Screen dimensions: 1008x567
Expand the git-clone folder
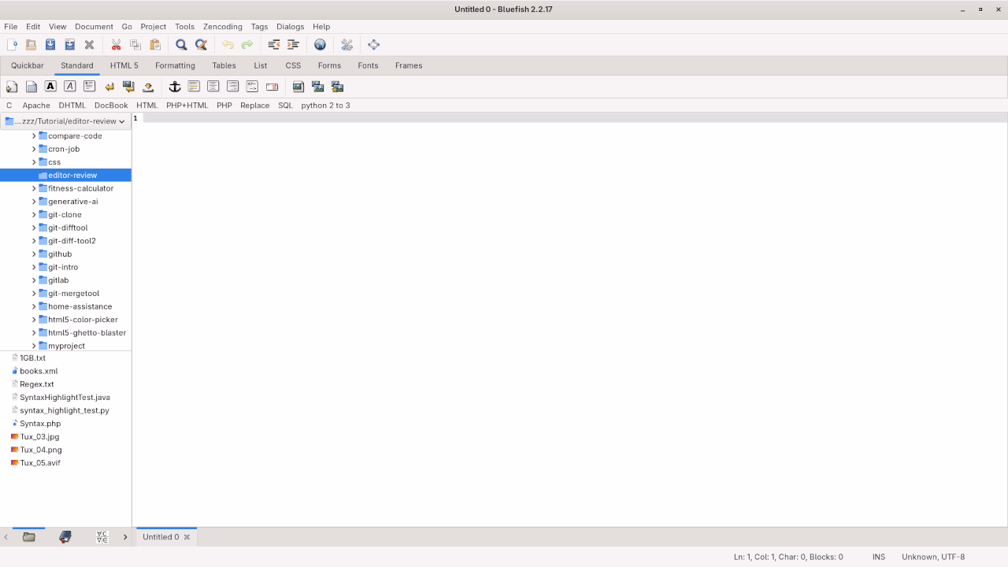pos(34,215)
